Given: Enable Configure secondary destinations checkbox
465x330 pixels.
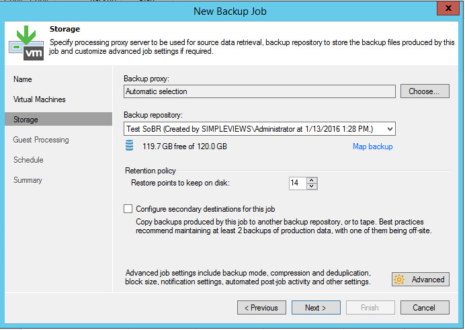Looking at the screenshot, I should click(x=128, y=209).
